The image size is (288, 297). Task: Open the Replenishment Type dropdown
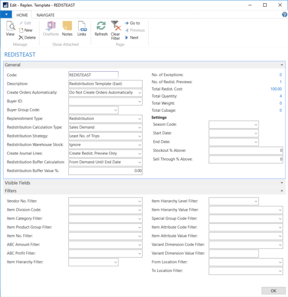pyautogui.click(x=139, y=119)
